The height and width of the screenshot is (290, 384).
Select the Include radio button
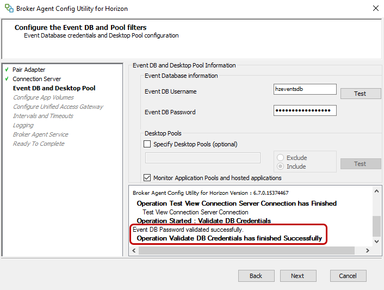pyautogui.click(x=281, y=166)
